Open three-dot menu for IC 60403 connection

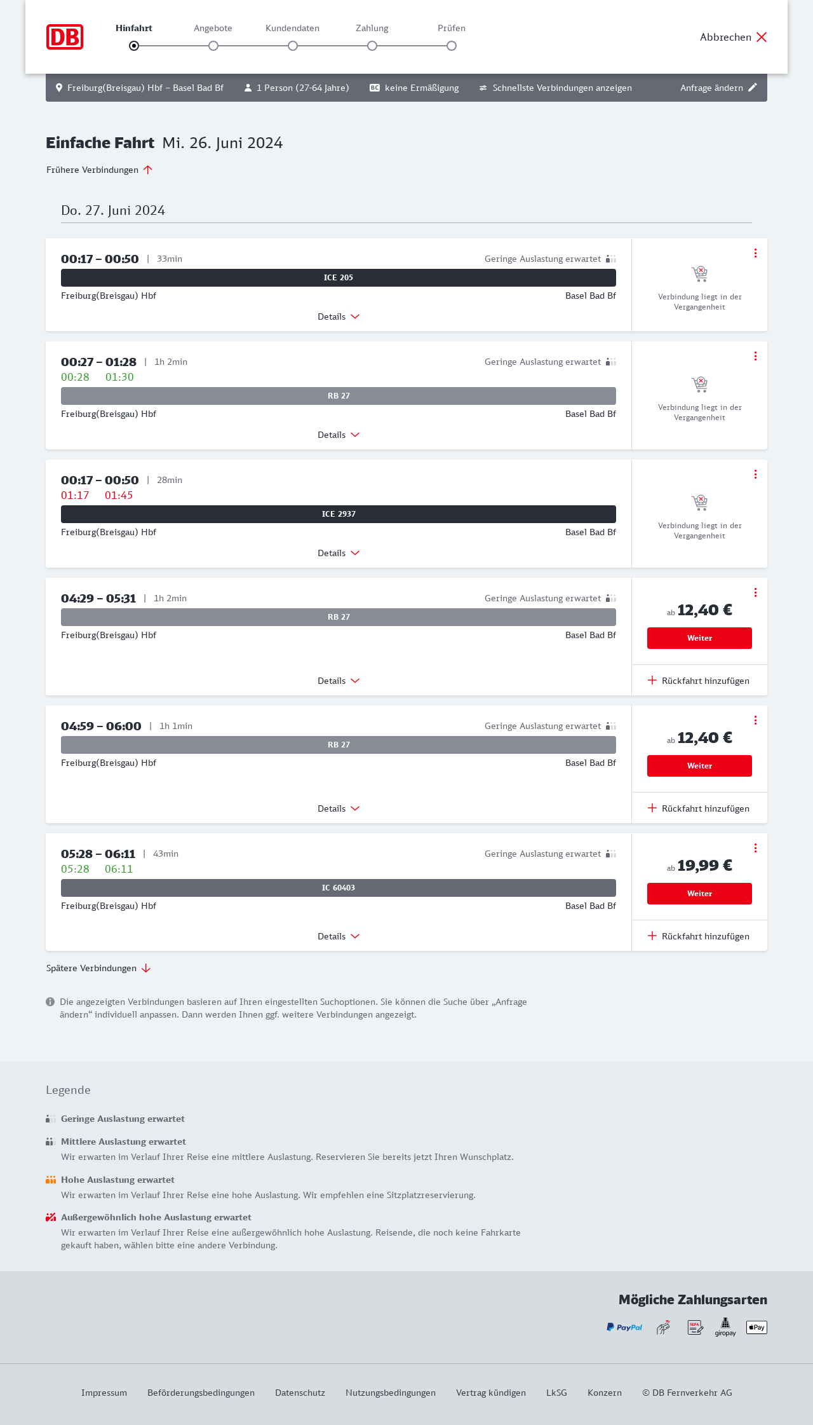(755, 848)
